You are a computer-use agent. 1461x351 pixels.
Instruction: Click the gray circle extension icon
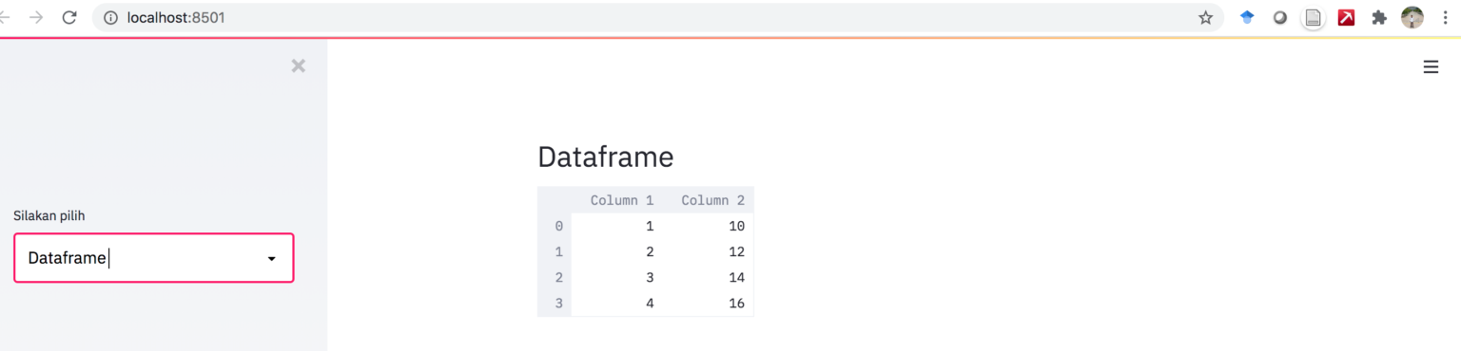pos(1280,17)
